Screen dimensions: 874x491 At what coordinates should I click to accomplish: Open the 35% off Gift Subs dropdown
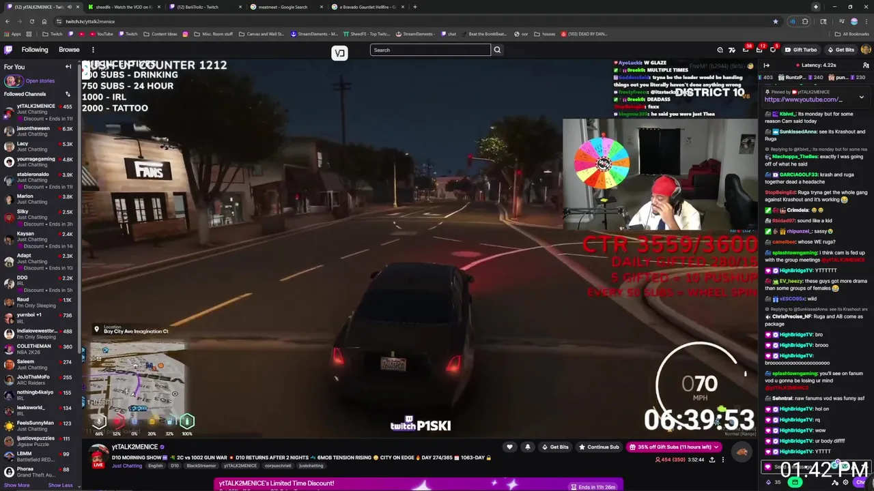click(674, 447)
